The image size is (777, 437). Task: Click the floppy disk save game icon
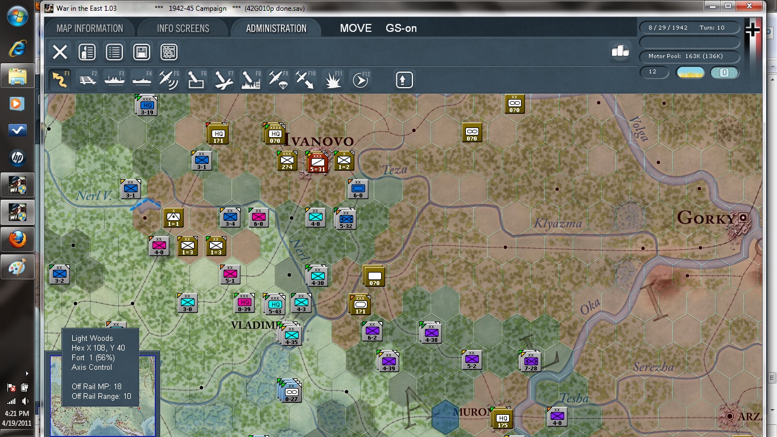pyautogui.click(x=142, y=52)
